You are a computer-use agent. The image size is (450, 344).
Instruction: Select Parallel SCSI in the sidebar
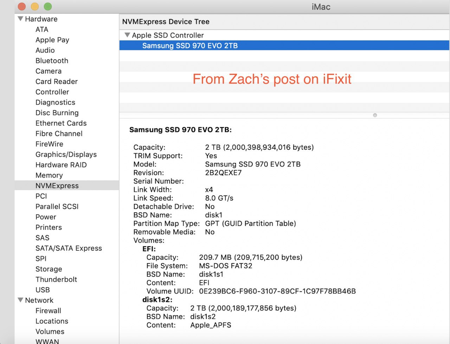pos(57,207)
